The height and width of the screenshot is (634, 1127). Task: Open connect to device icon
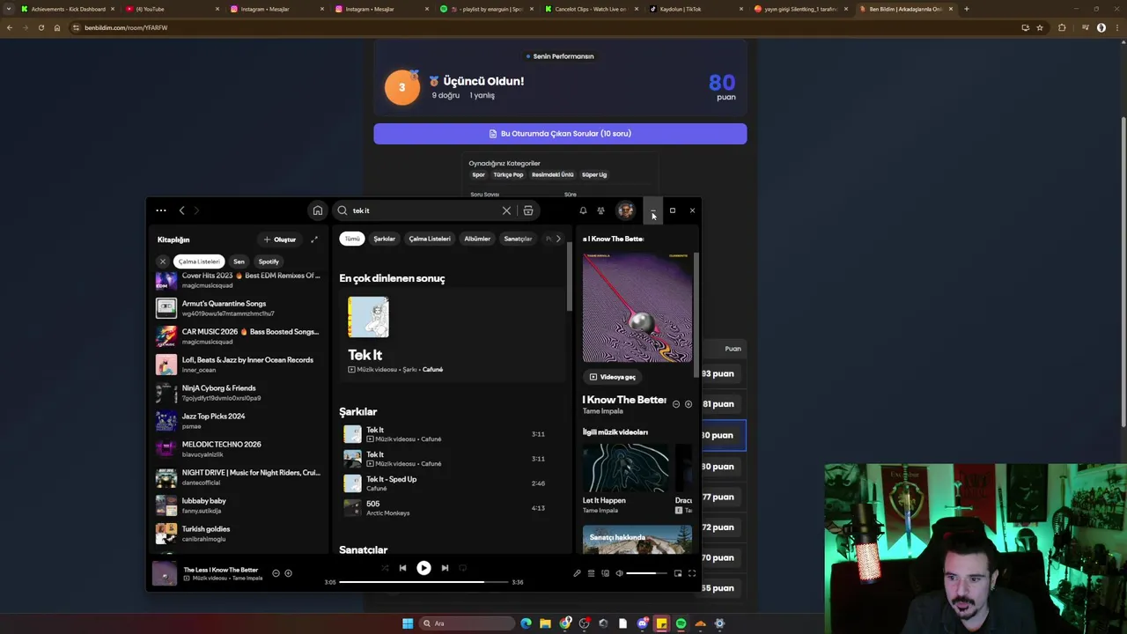[x=605, y=573]
